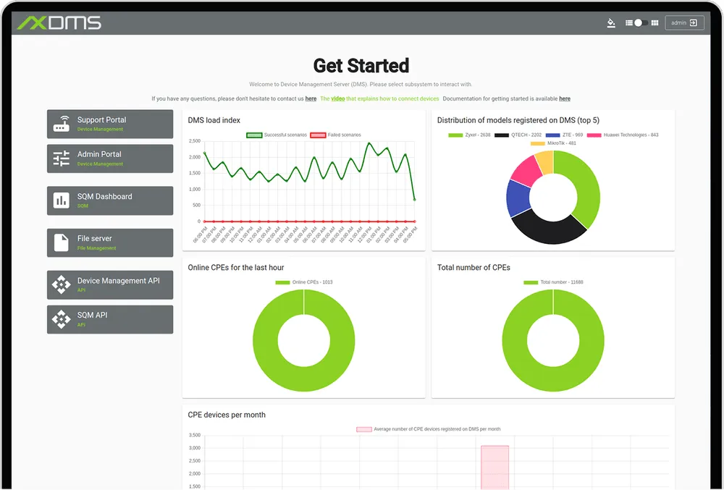Click the pink bar in CPE devices chart

point(494,467)
